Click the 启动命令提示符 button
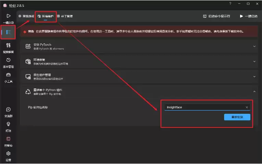The image size is (262, 164). 216,16
